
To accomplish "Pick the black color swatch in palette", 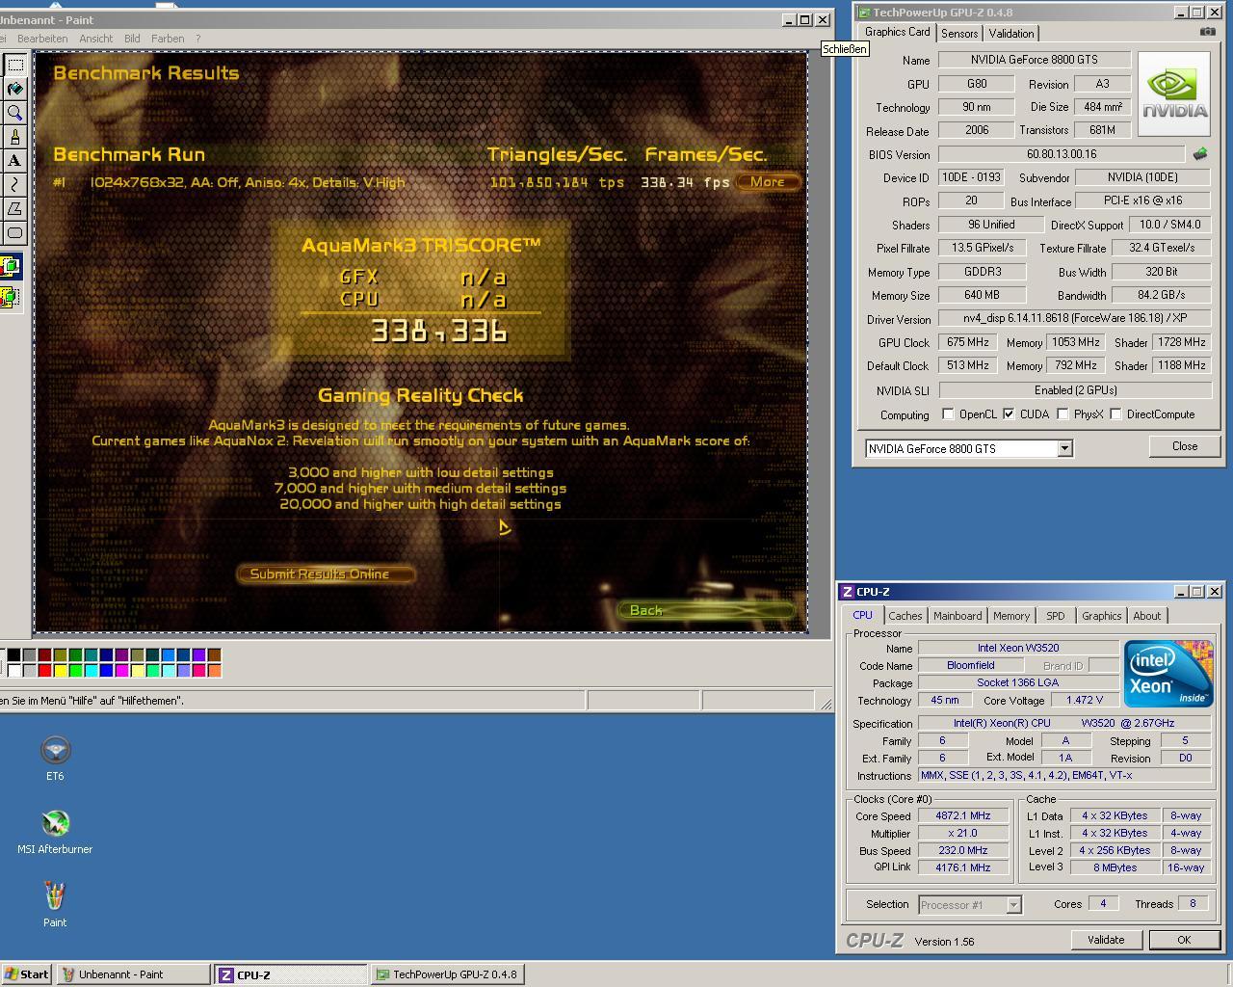I will (13, 654).
